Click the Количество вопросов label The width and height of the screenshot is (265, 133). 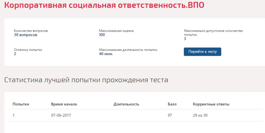click(x=31, y=31)
